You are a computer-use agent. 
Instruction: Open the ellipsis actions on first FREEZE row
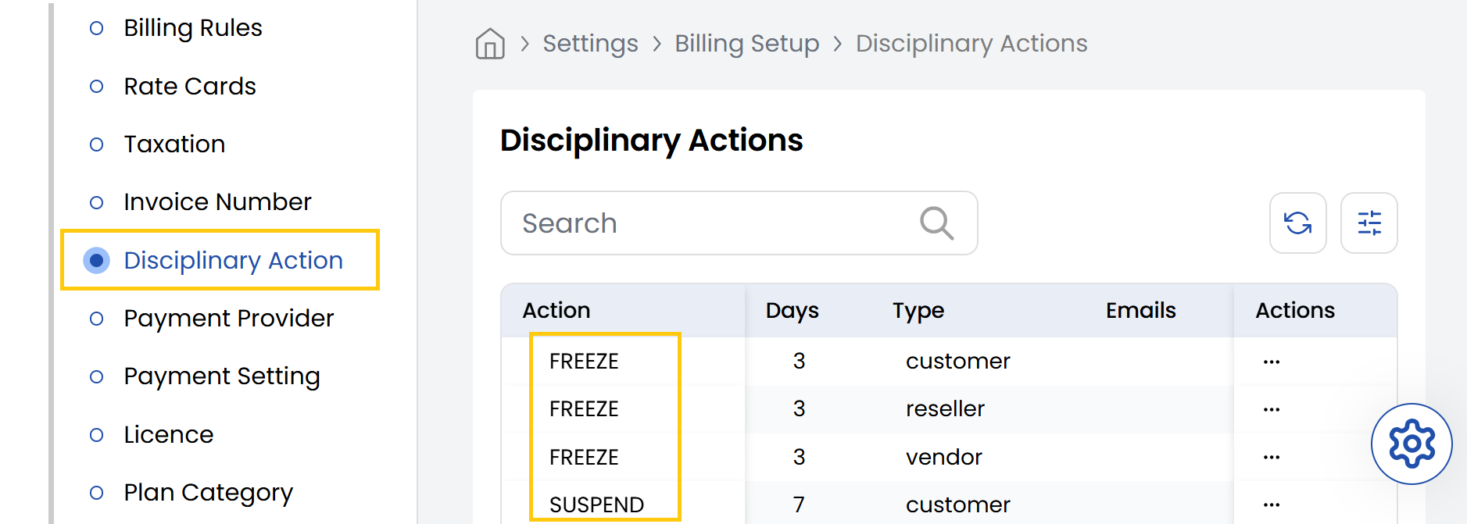pyautogui.click(x=1271, y=361)
